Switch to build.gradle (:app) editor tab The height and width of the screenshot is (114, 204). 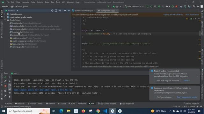(x=107, y=11)
